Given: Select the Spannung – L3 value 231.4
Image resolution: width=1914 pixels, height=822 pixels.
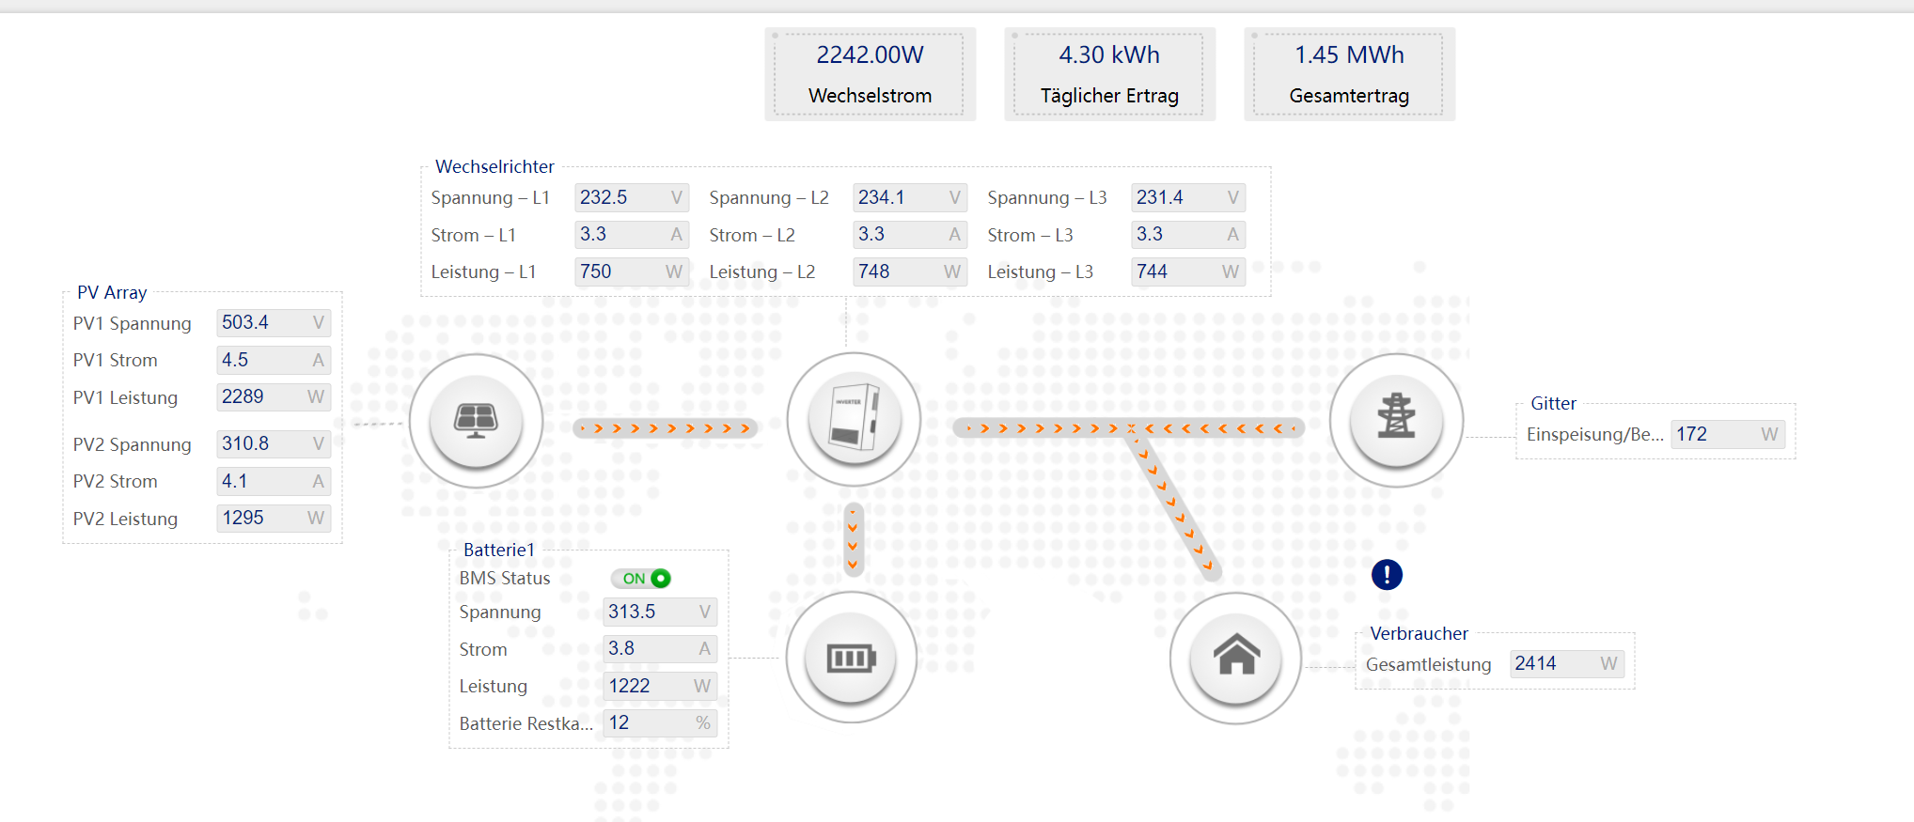Looking at the screenshot, I should (x=1188, y=197).
